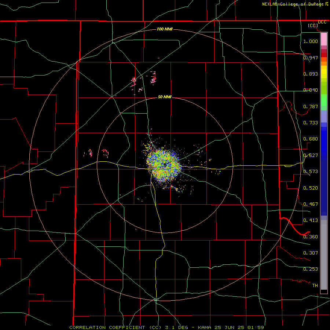Image resolution: width=330 pixels, height=330 pixels.
Task: Click the CORRELATION COEFFICIENT (CC) caption title
Action: [x=116, y=327]
